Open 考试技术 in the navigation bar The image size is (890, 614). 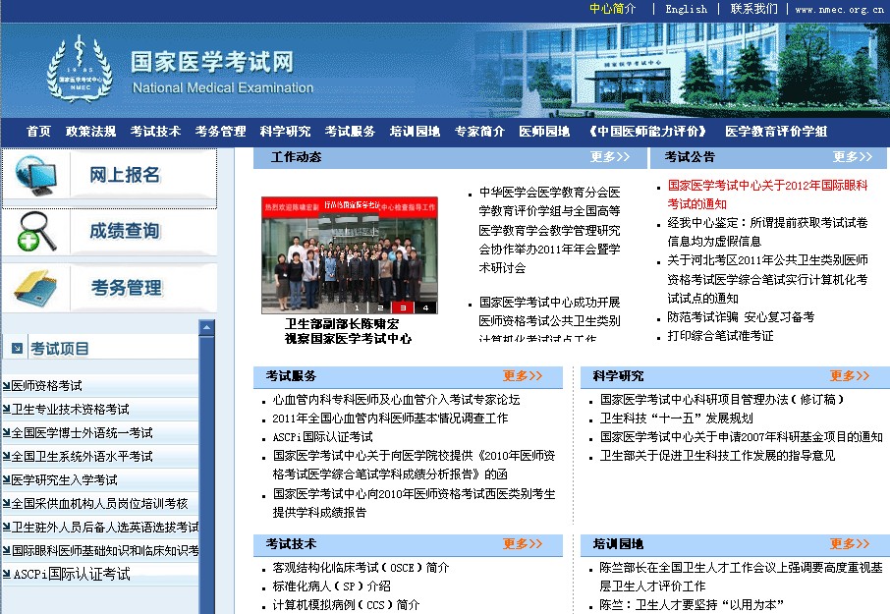[x=155, y=132]
